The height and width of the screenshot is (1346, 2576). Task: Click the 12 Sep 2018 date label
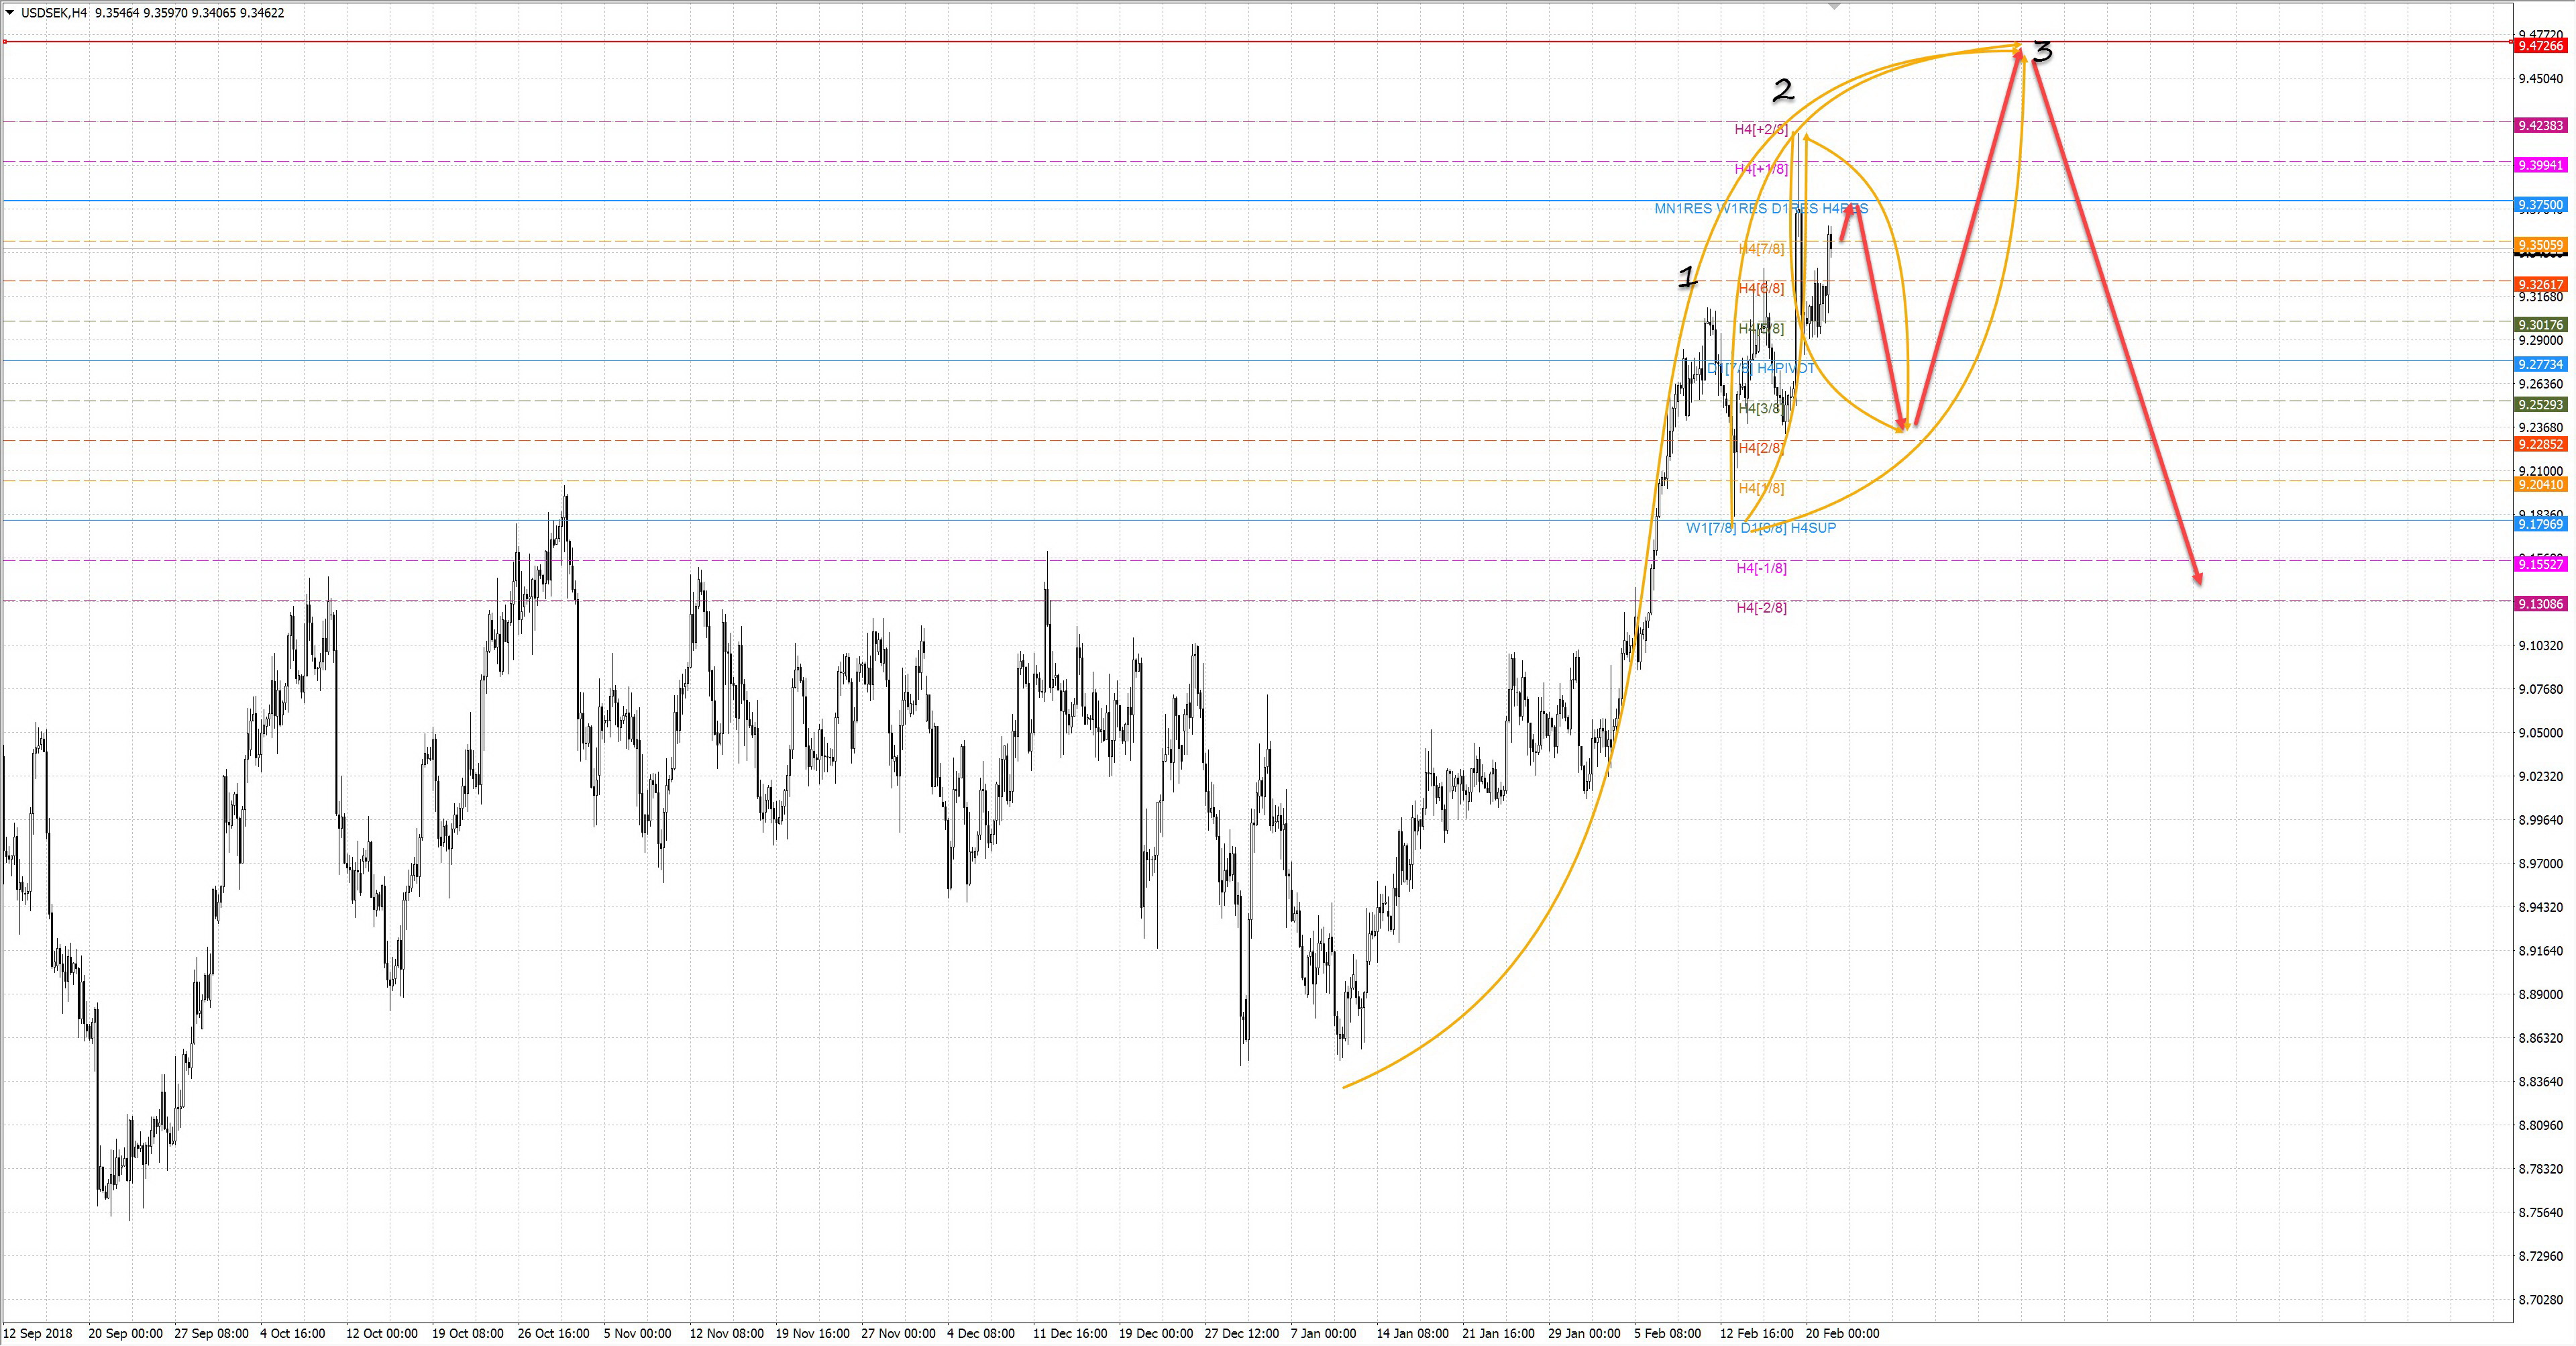pyautogui.click(x=38, y=1333)
